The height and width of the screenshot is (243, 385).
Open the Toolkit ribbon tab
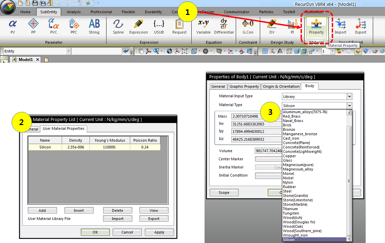pos(289,12)
